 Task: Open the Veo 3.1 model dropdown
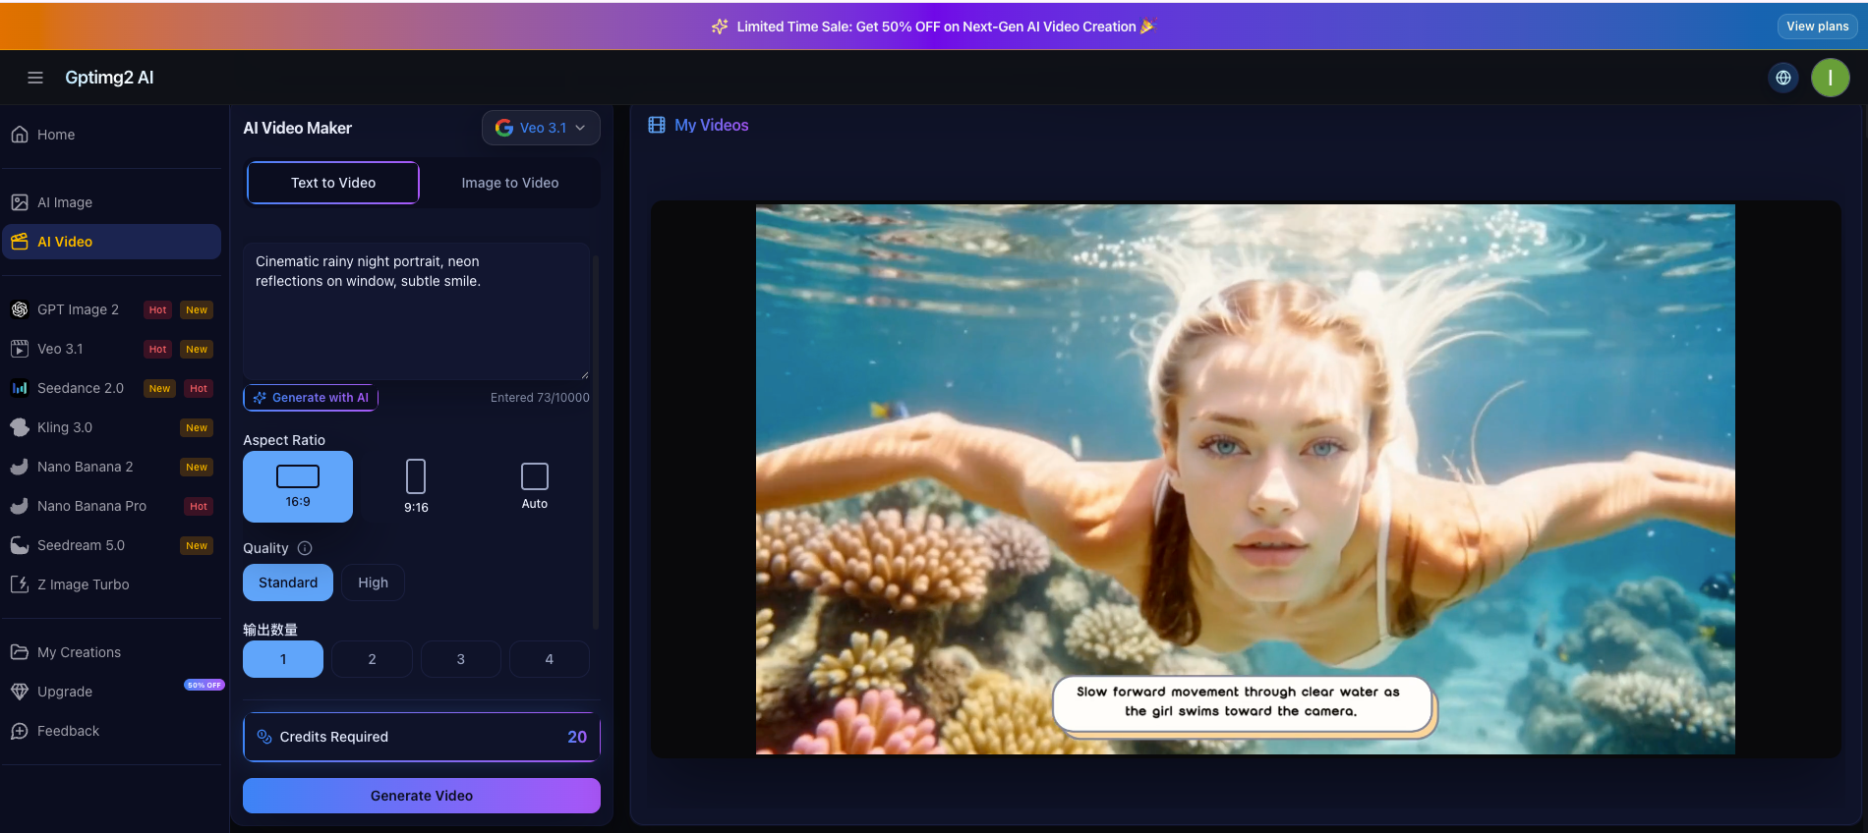point(541,128)
